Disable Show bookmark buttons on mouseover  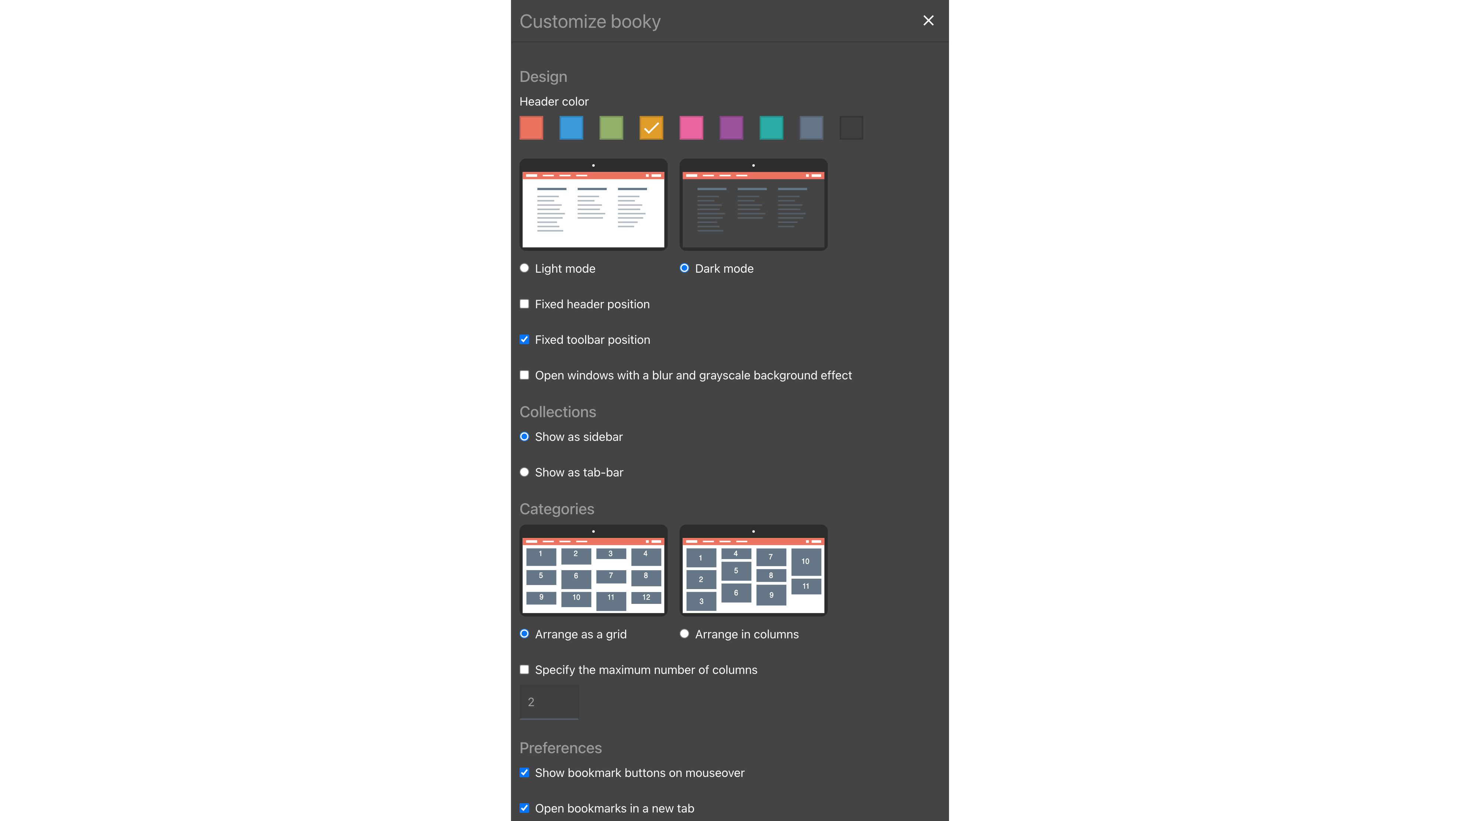pos(524,772)
